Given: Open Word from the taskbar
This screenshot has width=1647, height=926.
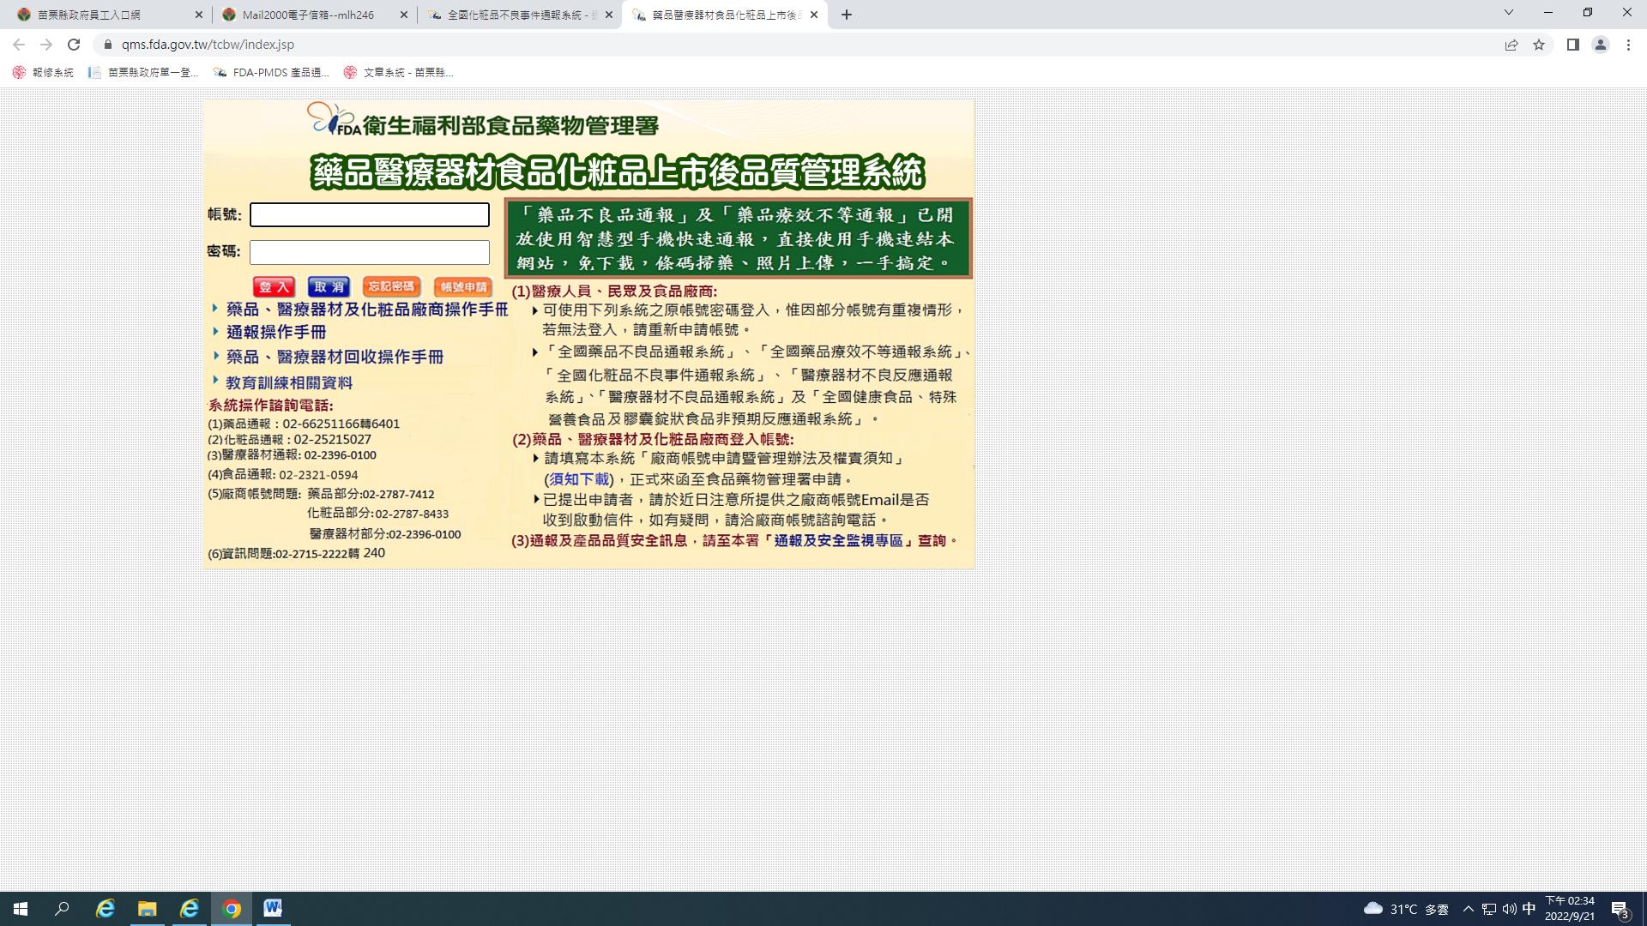Looking at the screenshot, I should (x=273, y=909).
